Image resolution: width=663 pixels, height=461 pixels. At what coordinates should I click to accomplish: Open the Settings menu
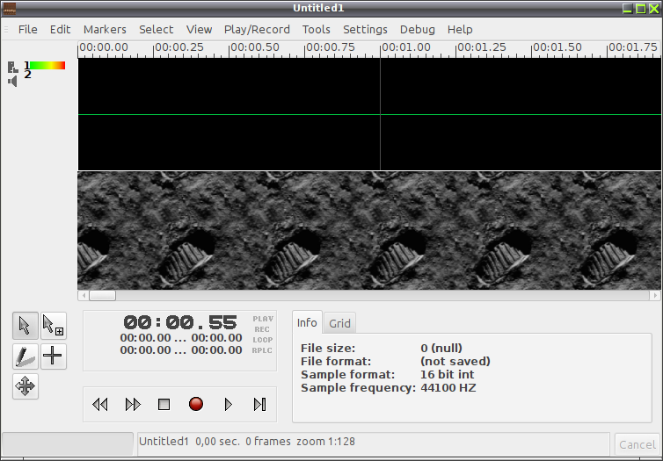pyautogui.click(x=365, y=30)
